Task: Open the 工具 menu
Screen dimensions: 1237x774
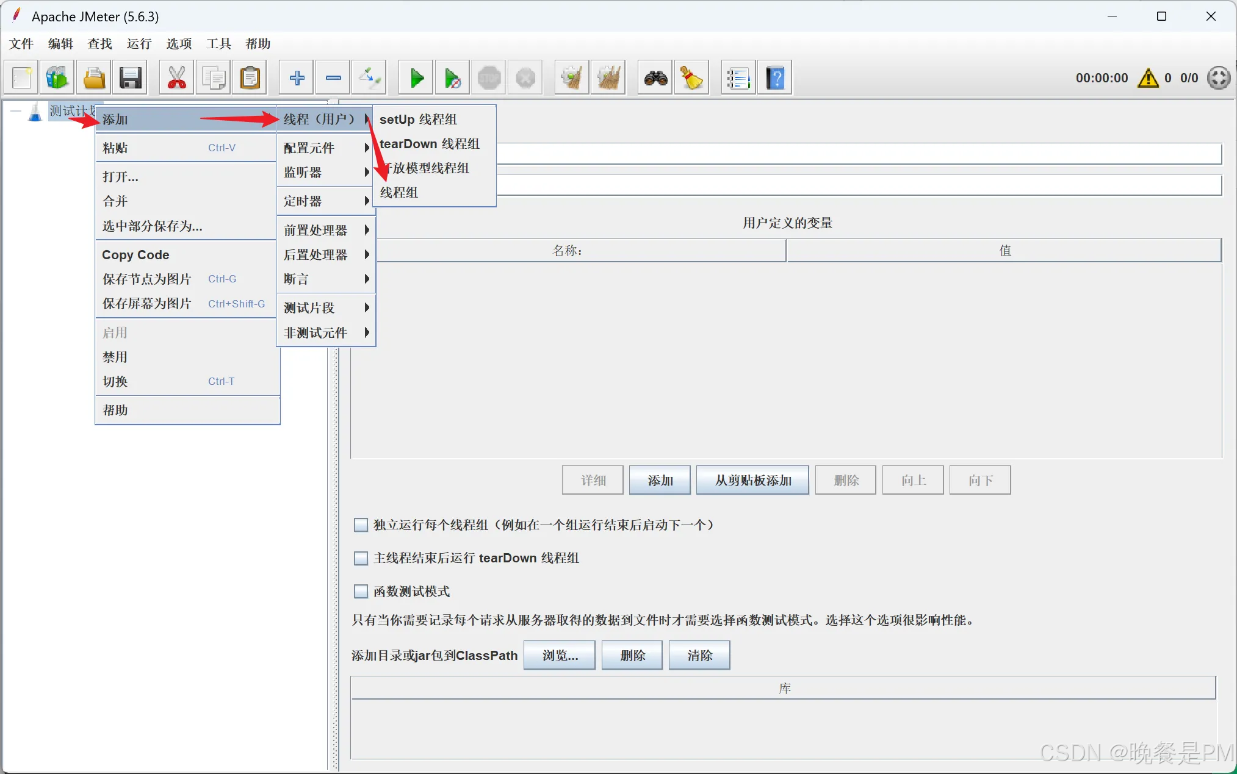Action: (218, 44)
